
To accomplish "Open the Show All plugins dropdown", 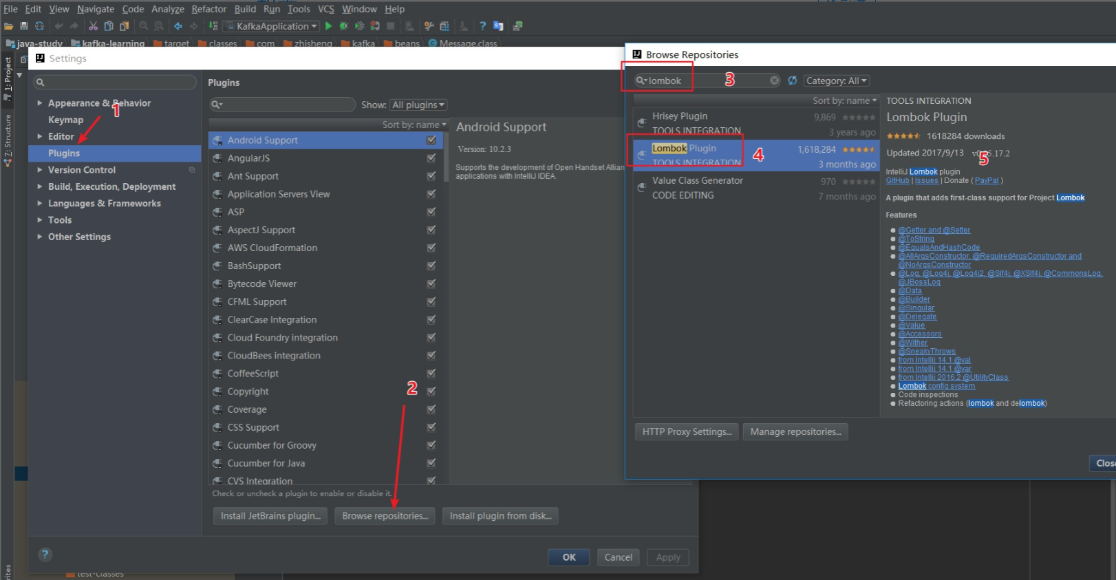I will (x=418, y=105).
